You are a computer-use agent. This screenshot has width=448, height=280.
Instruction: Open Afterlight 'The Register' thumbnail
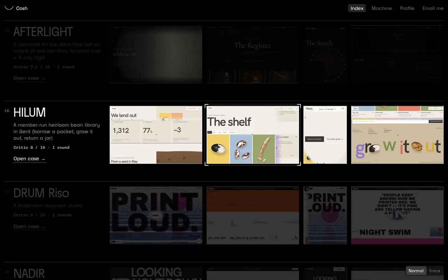click(x=253, y=54)
